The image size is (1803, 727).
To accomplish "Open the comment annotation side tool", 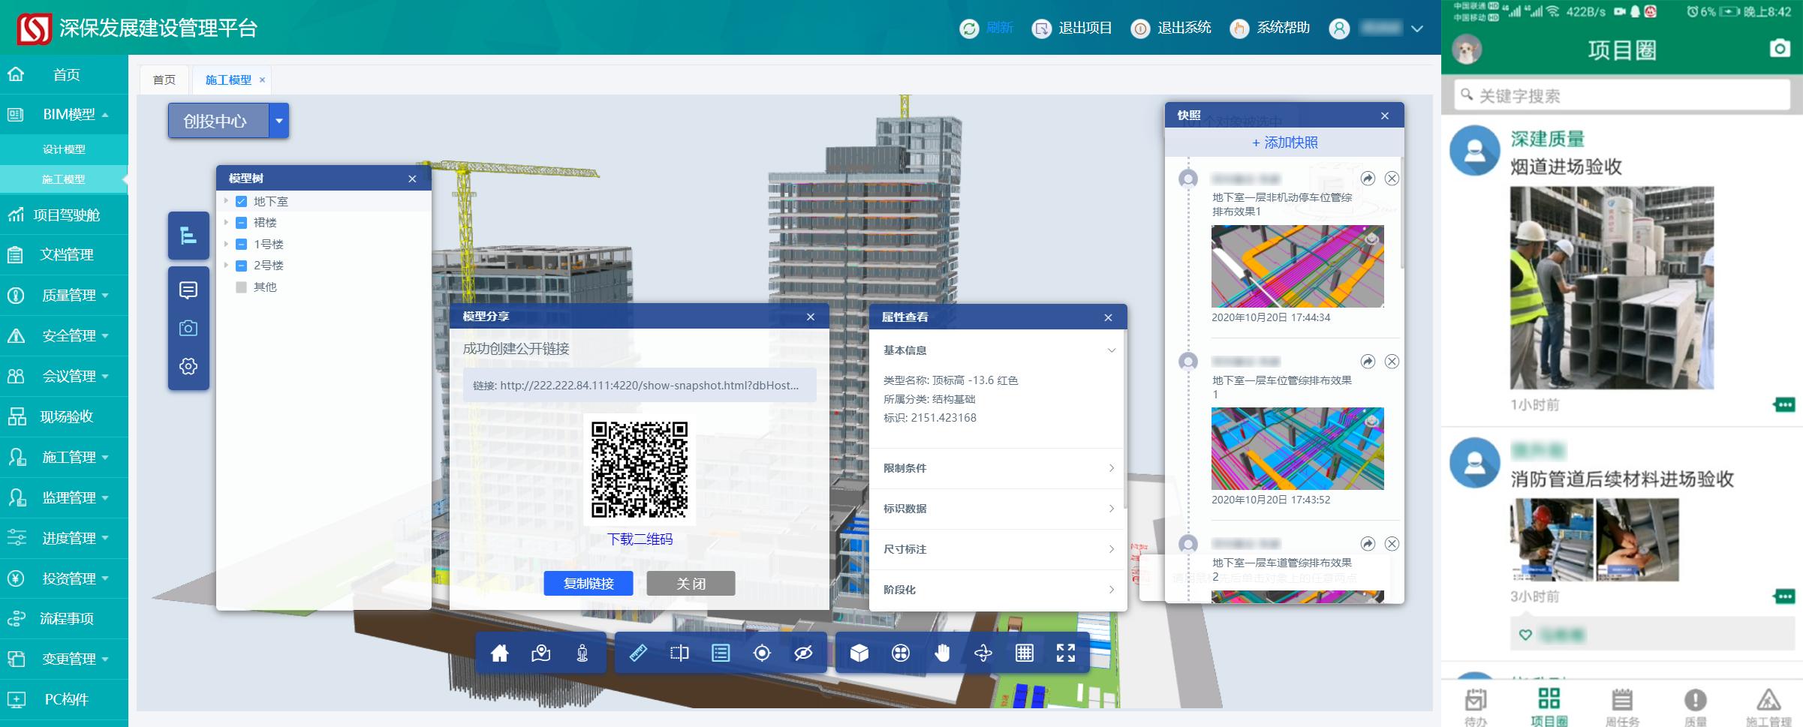I will click(x=188, y=290).
